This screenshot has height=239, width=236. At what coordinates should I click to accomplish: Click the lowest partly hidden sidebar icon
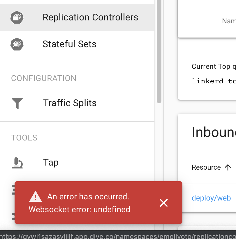13,217
